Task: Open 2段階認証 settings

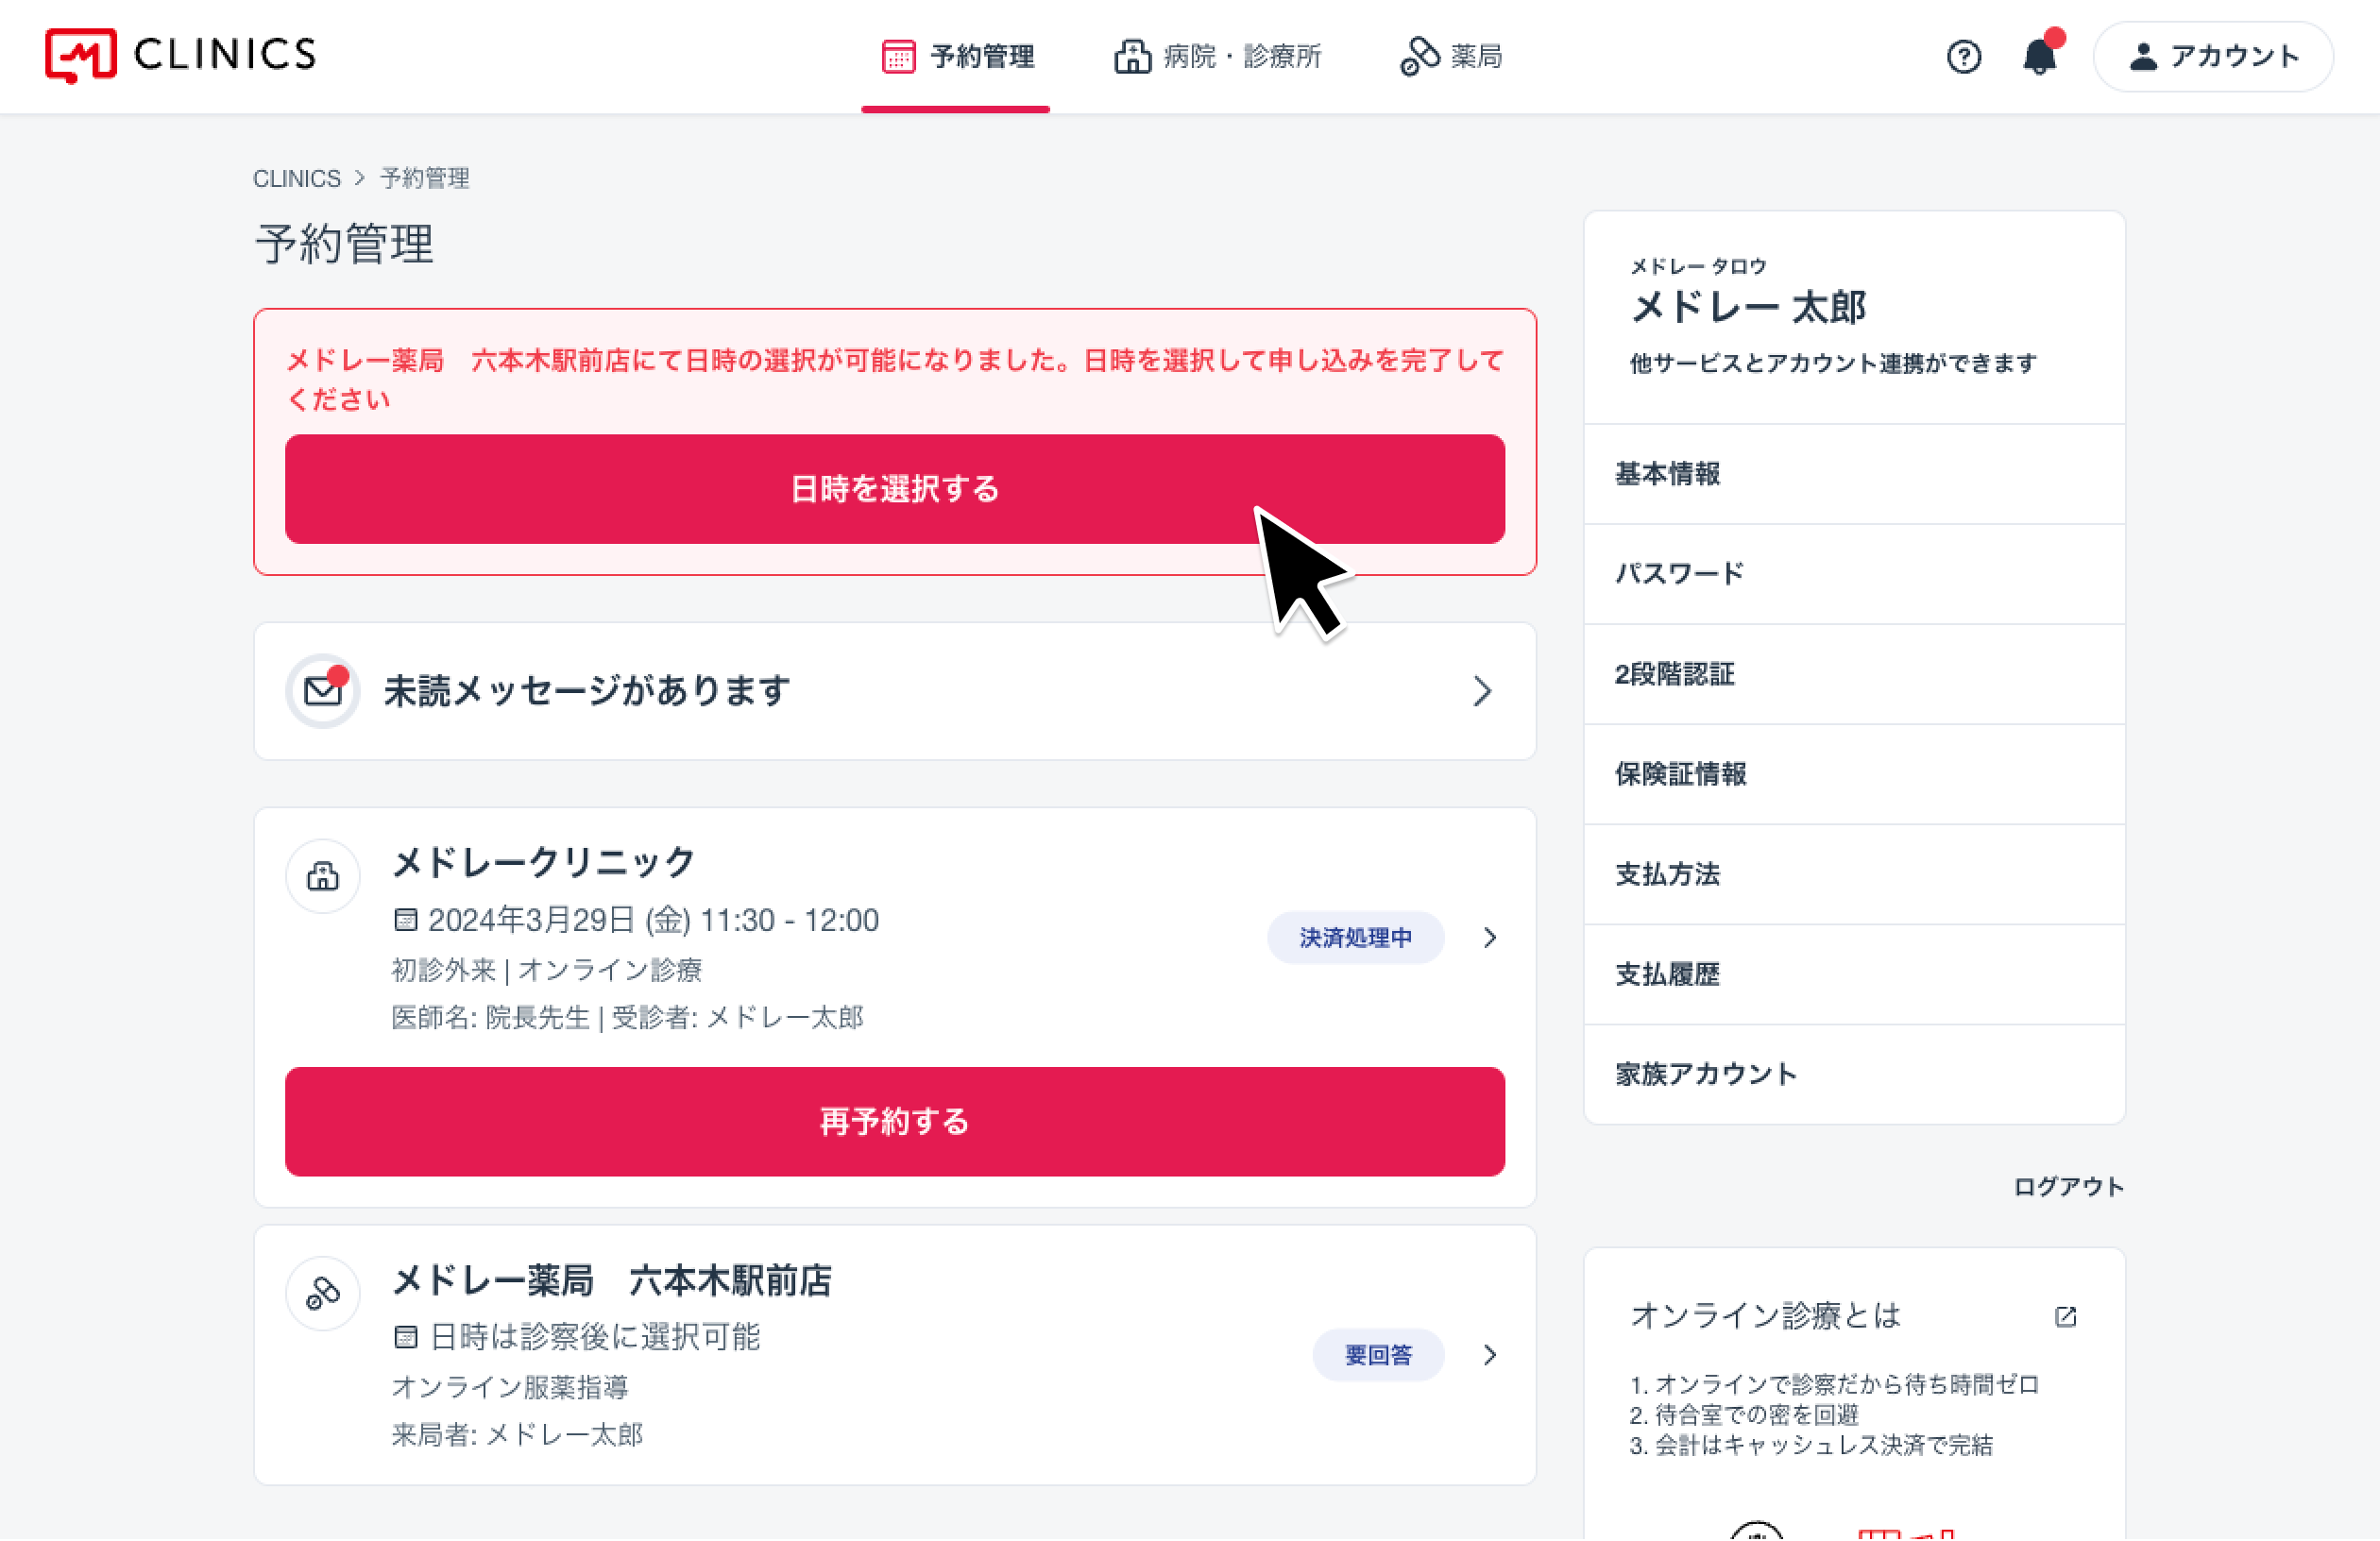Action: (1854, 674)
